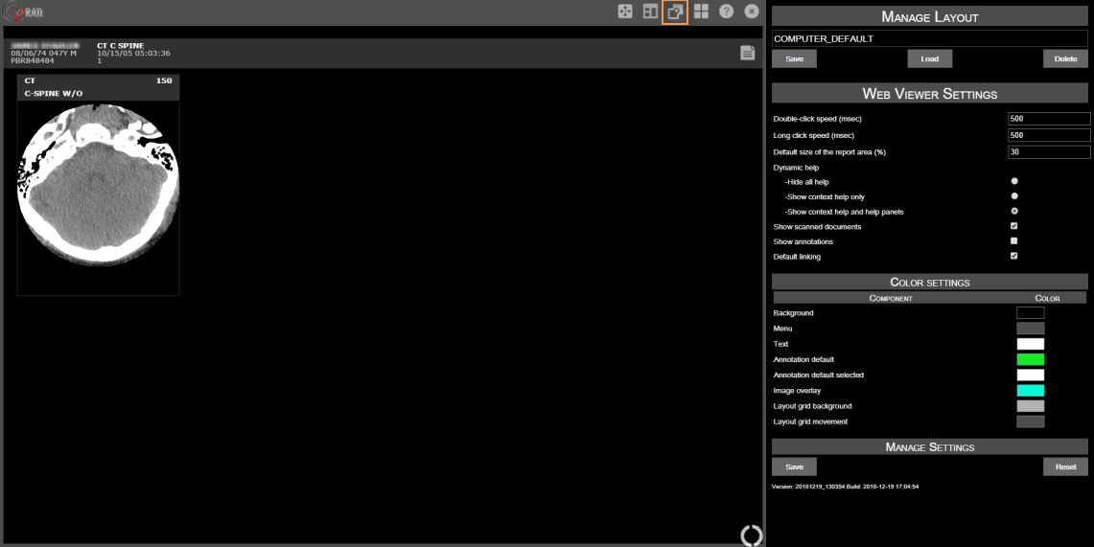This screenshot has width=1094, height=547.
Task: Click the four-square grid layout icon
Action: [701, 11]
